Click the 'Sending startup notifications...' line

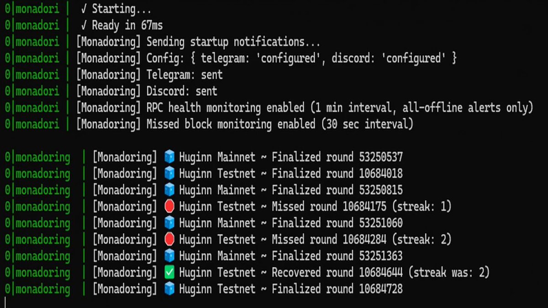233,42
